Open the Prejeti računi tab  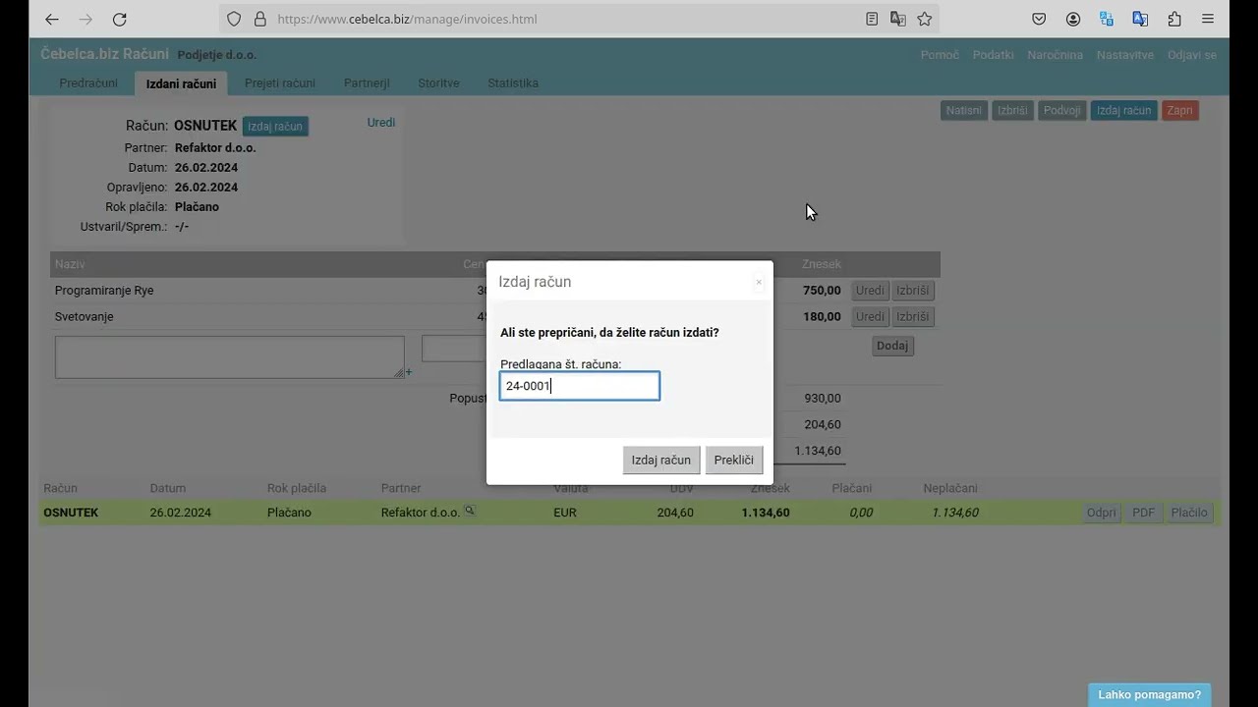[x=280, y=83]
